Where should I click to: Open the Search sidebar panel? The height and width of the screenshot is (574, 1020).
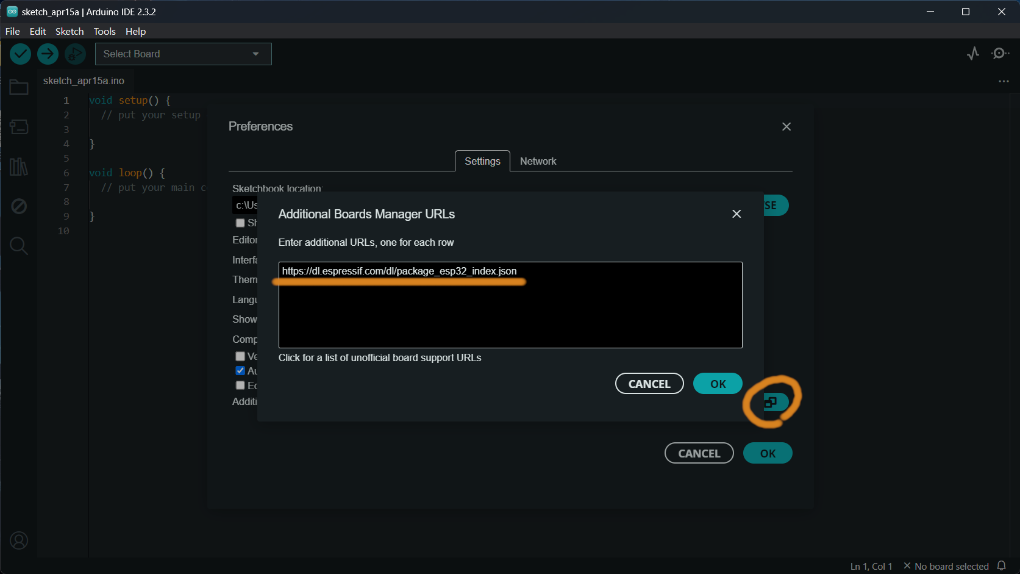(x=19, y=246)
